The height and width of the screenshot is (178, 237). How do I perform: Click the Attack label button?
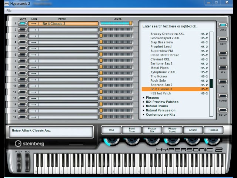tap(193, 130)
